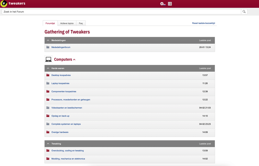259x166 pixels.
Task: Click last post time 20-01 13:24
Action: (x=205, y=47)
